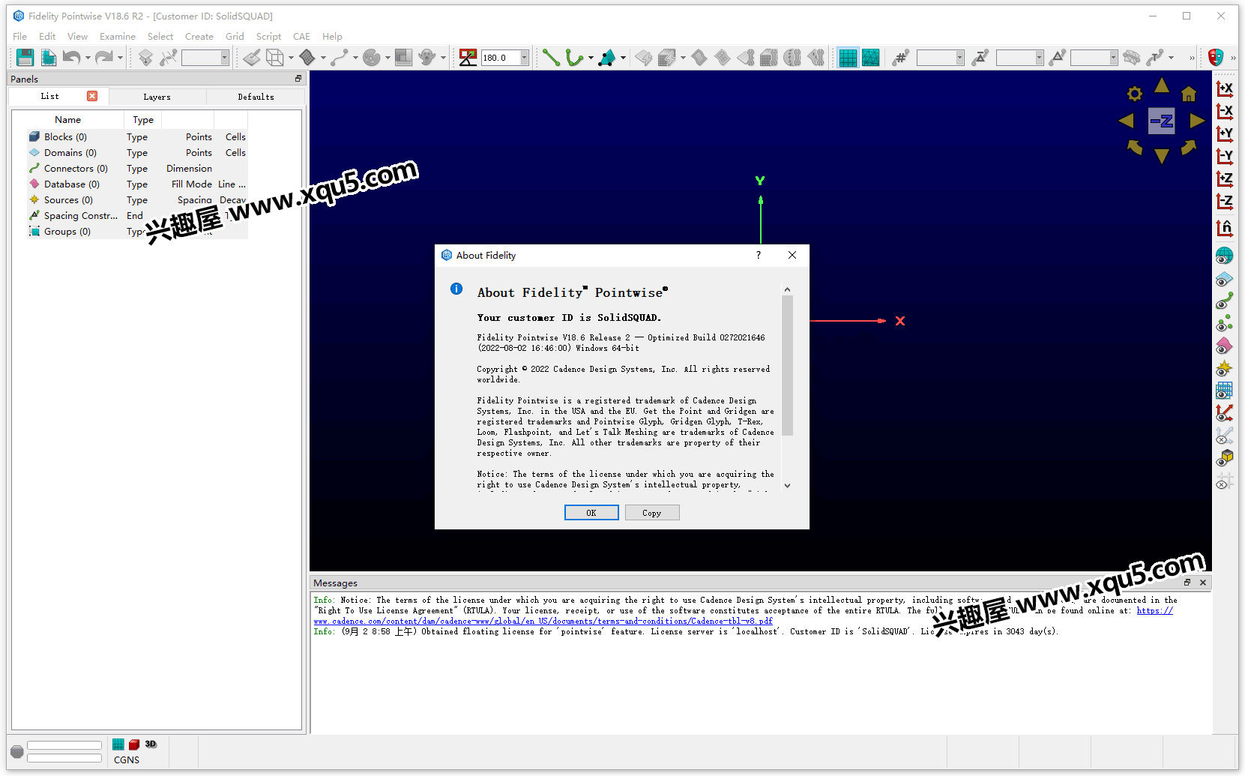
Task: Click the gear view settings icon
Action: click(1135, 94)
